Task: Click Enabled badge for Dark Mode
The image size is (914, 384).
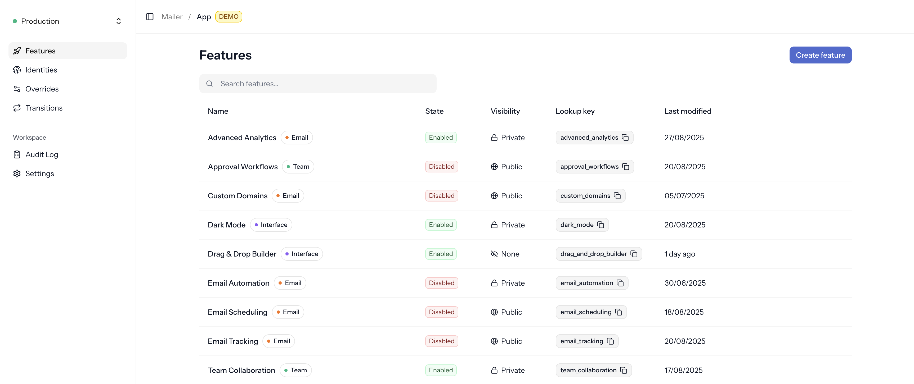Action: point(441,225)
